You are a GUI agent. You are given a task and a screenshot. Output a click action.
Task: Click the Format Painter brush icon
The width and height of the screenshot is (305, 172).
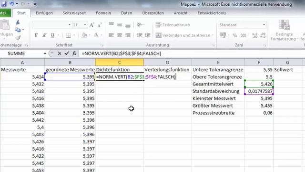18,37
